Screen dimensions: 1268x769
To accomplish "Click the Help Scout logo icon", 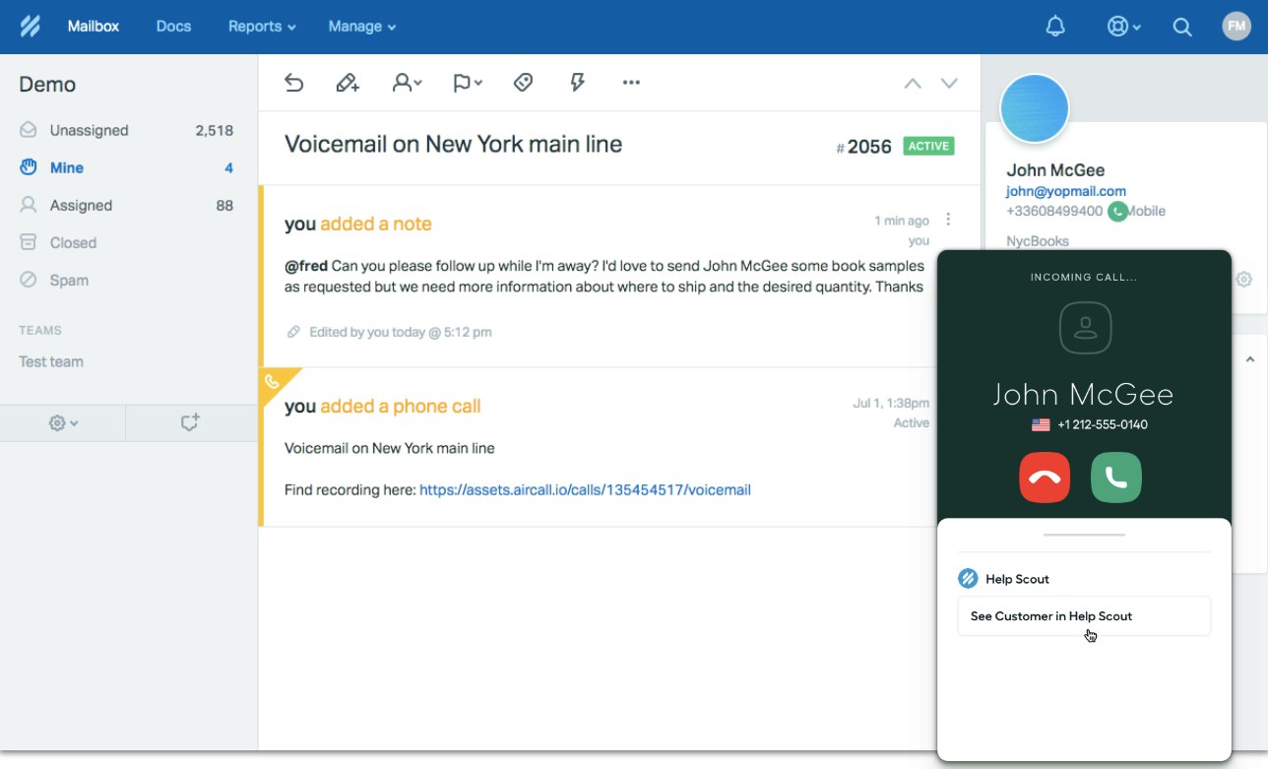I will [x=30, y=27].
